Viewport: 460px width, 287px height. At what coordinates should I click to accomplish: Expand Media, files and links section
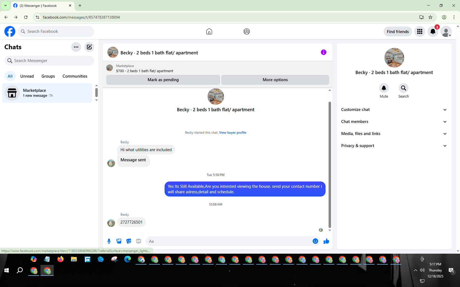click(x=394, y=134)
